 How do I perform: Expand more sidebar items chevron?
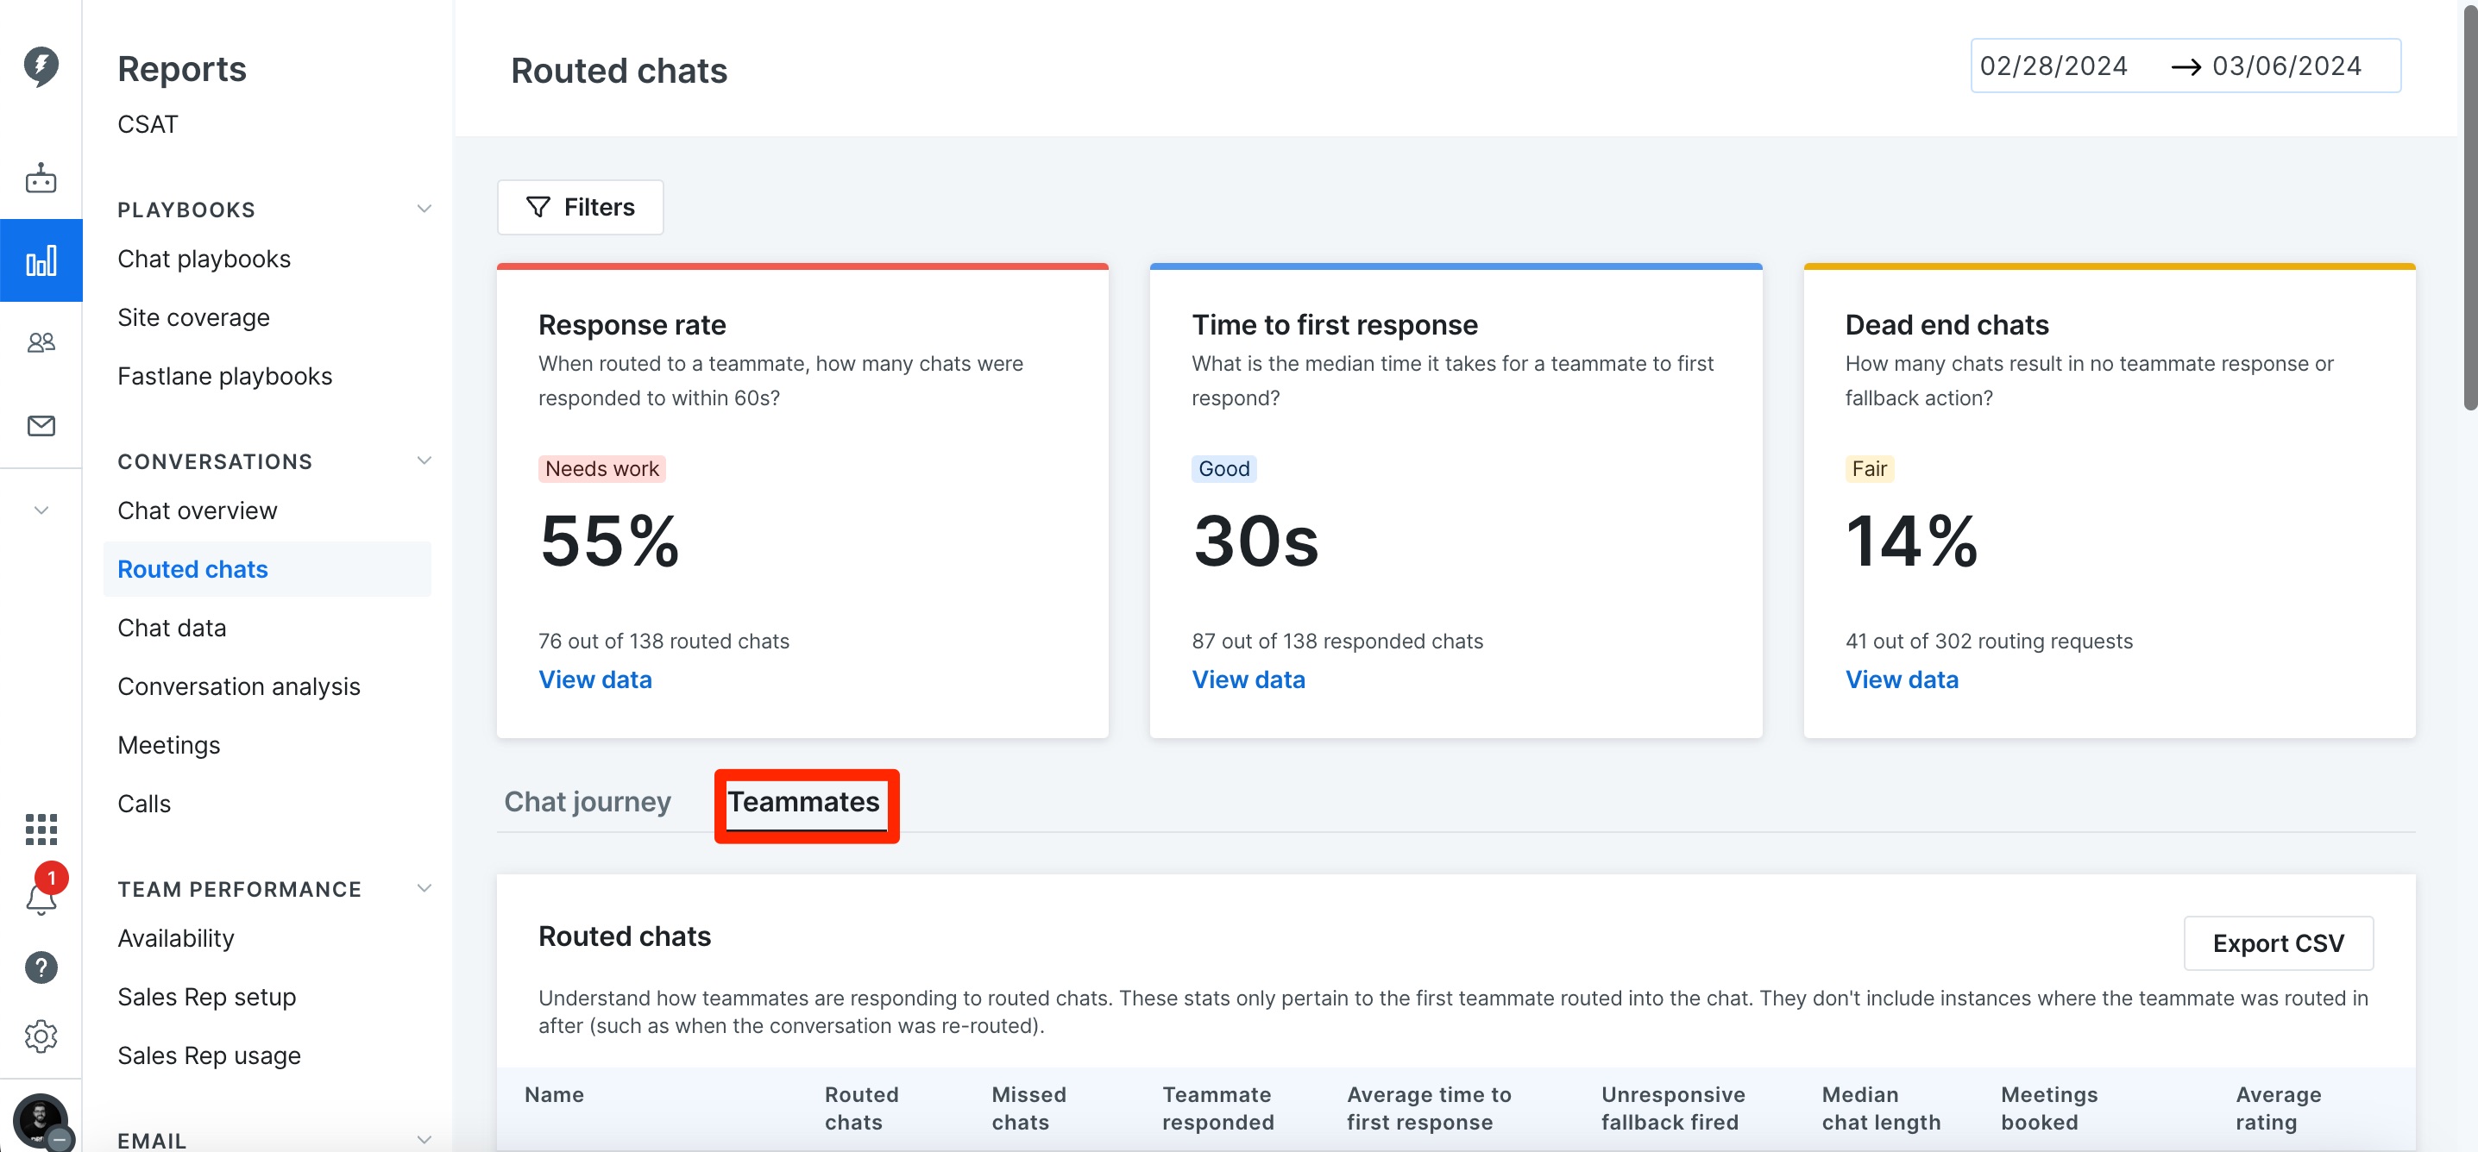click(41, 510)
